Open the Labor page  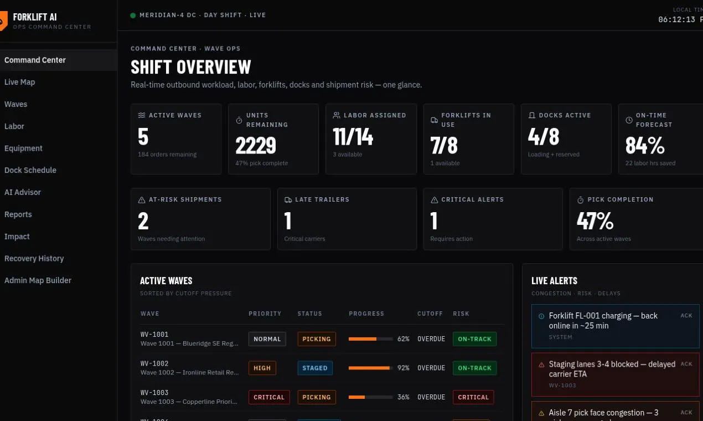pos(58,126)
